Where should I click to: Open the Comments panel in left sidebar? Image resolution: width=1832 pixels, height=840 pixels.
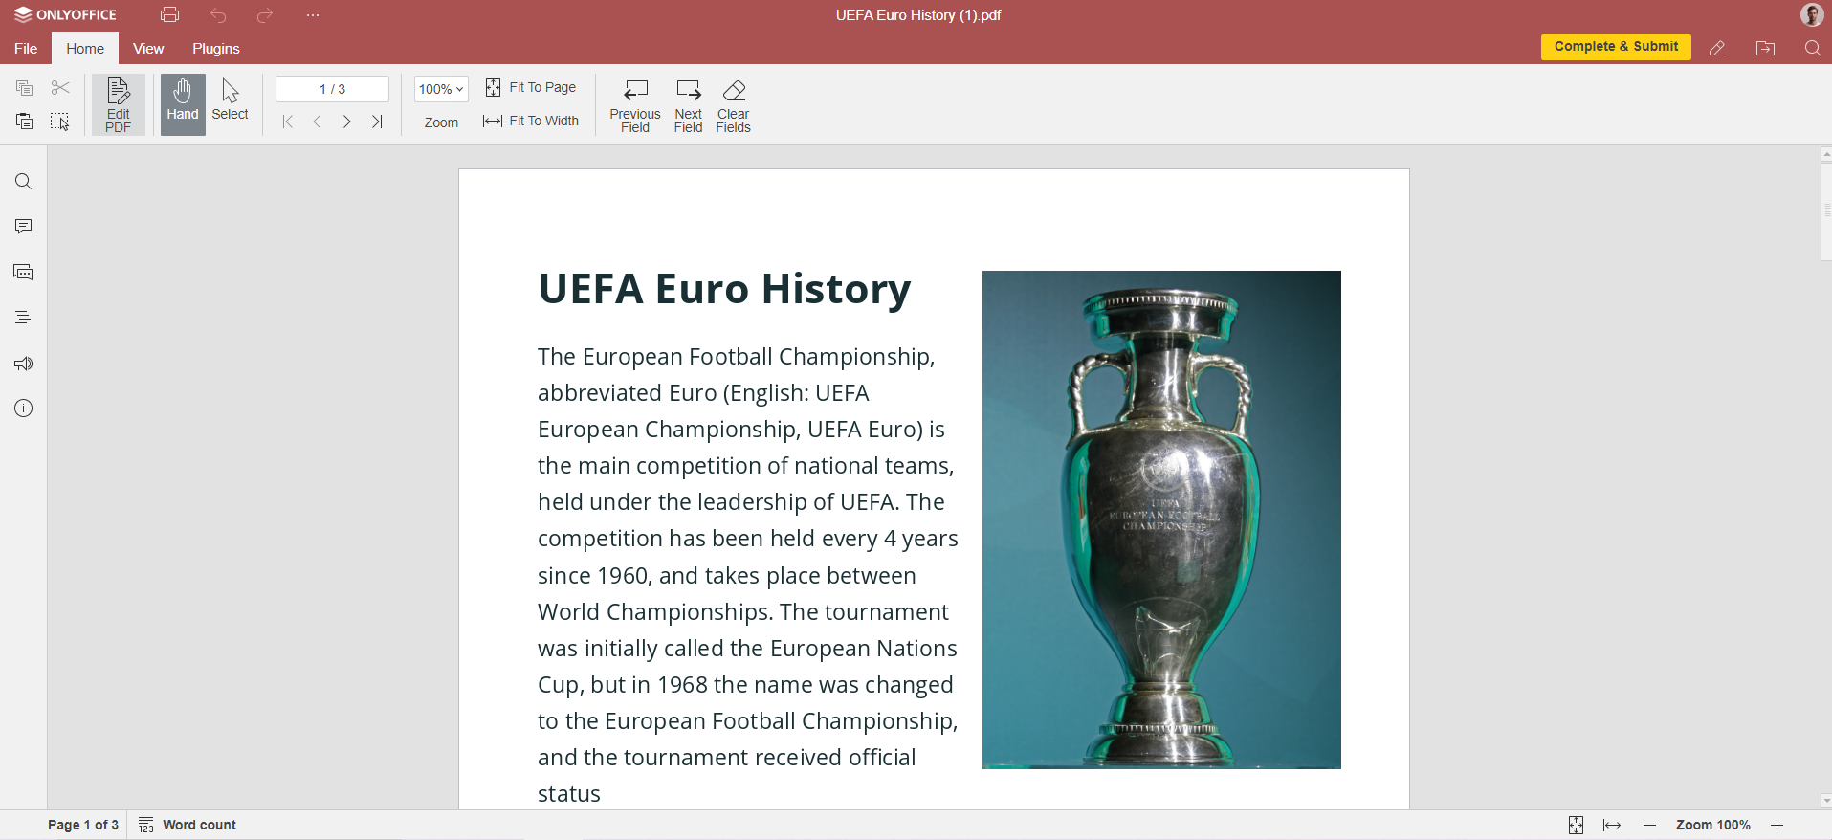[23, 227]
